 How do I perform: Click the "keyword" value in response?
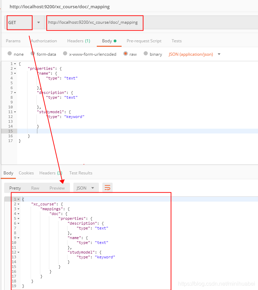tap(105, 257)
